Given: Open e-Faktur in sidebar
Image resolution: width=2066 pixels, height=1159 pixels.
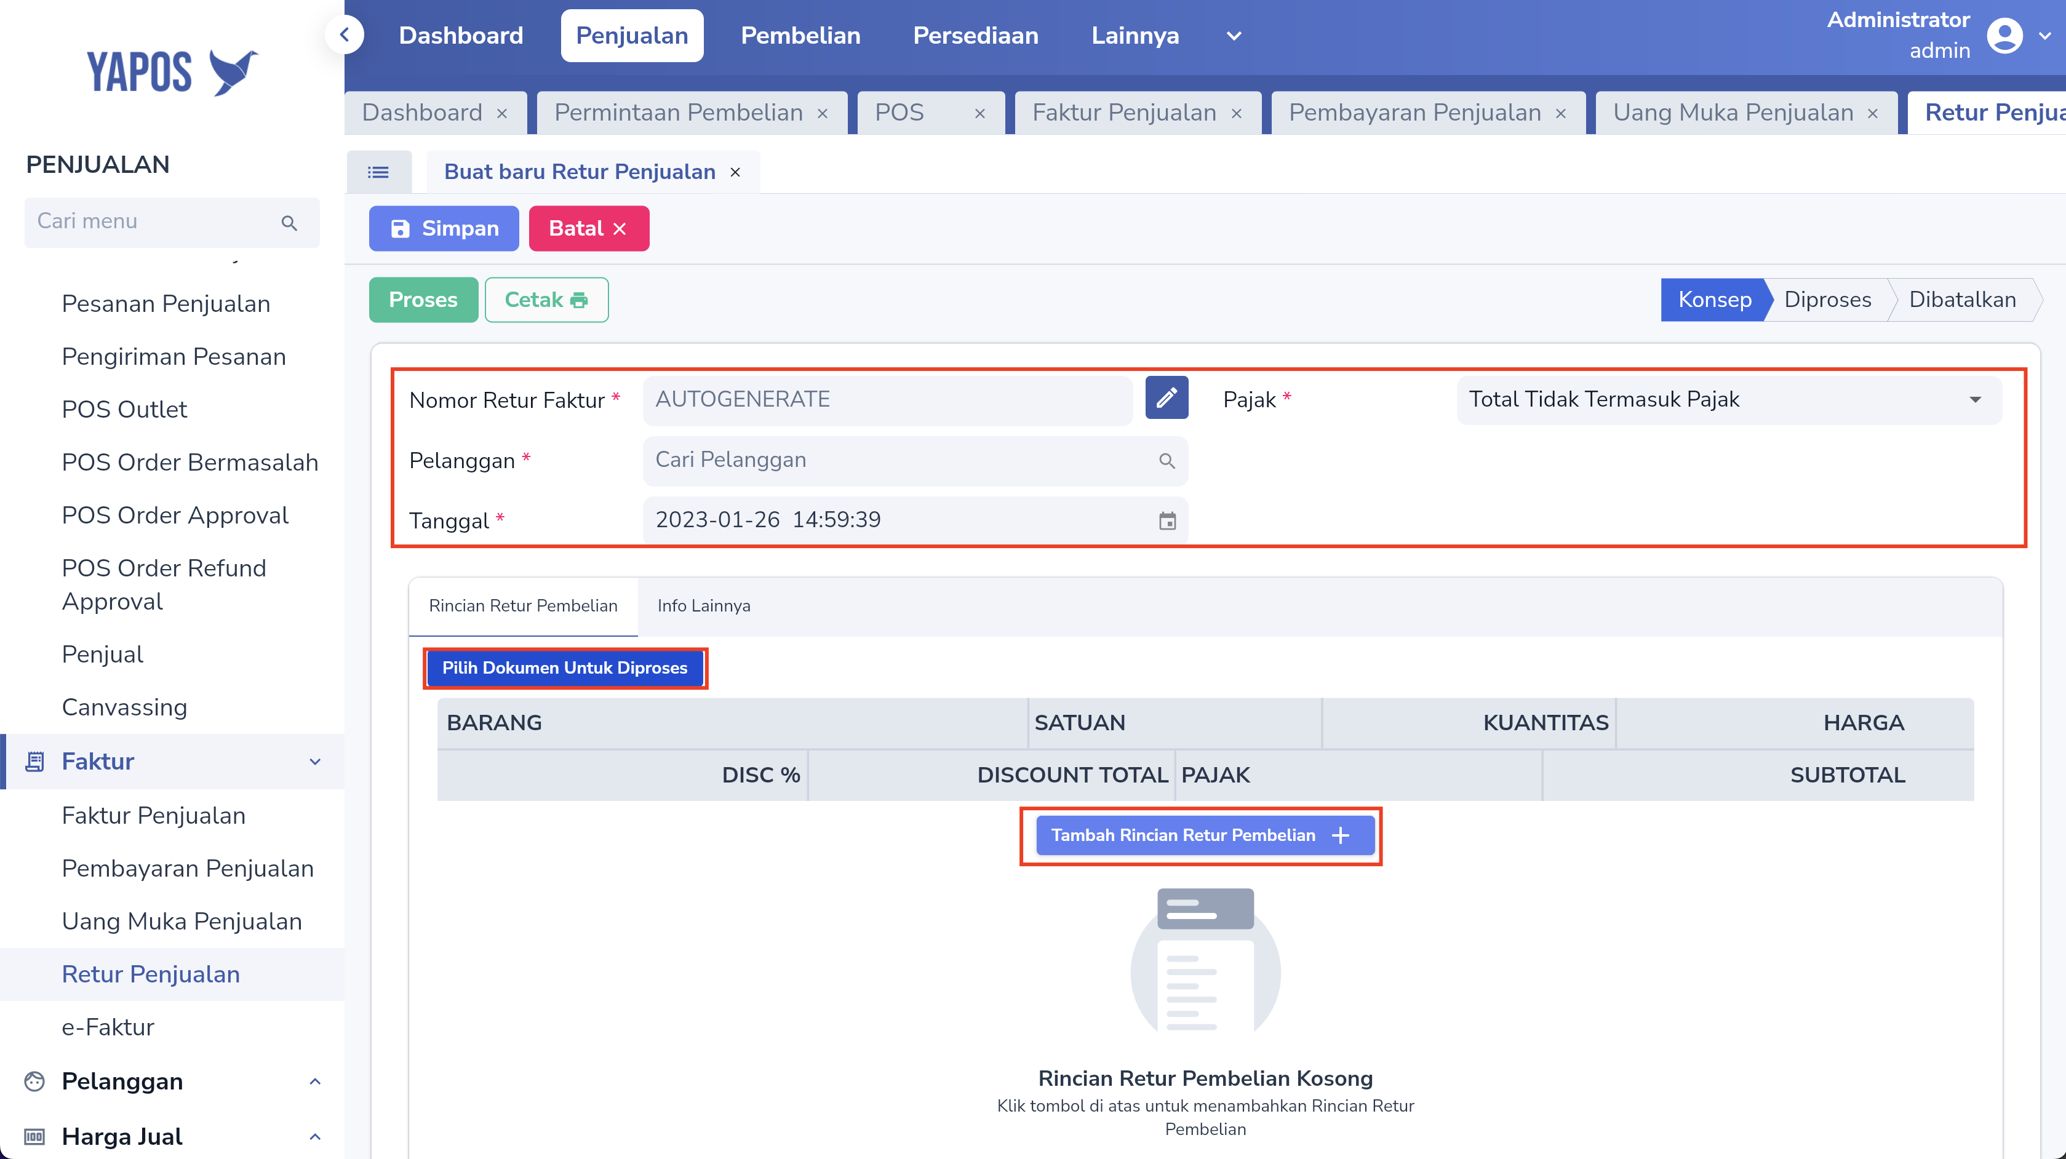Looking at the screenshot, I should [x=108, y=1027].
